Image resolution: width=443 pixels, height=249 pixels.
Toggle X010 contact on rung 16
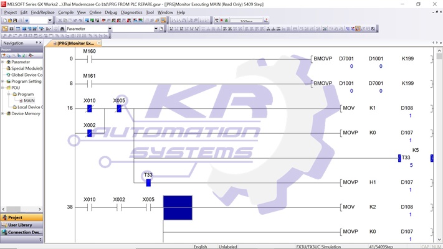click(x=90, y=108)
